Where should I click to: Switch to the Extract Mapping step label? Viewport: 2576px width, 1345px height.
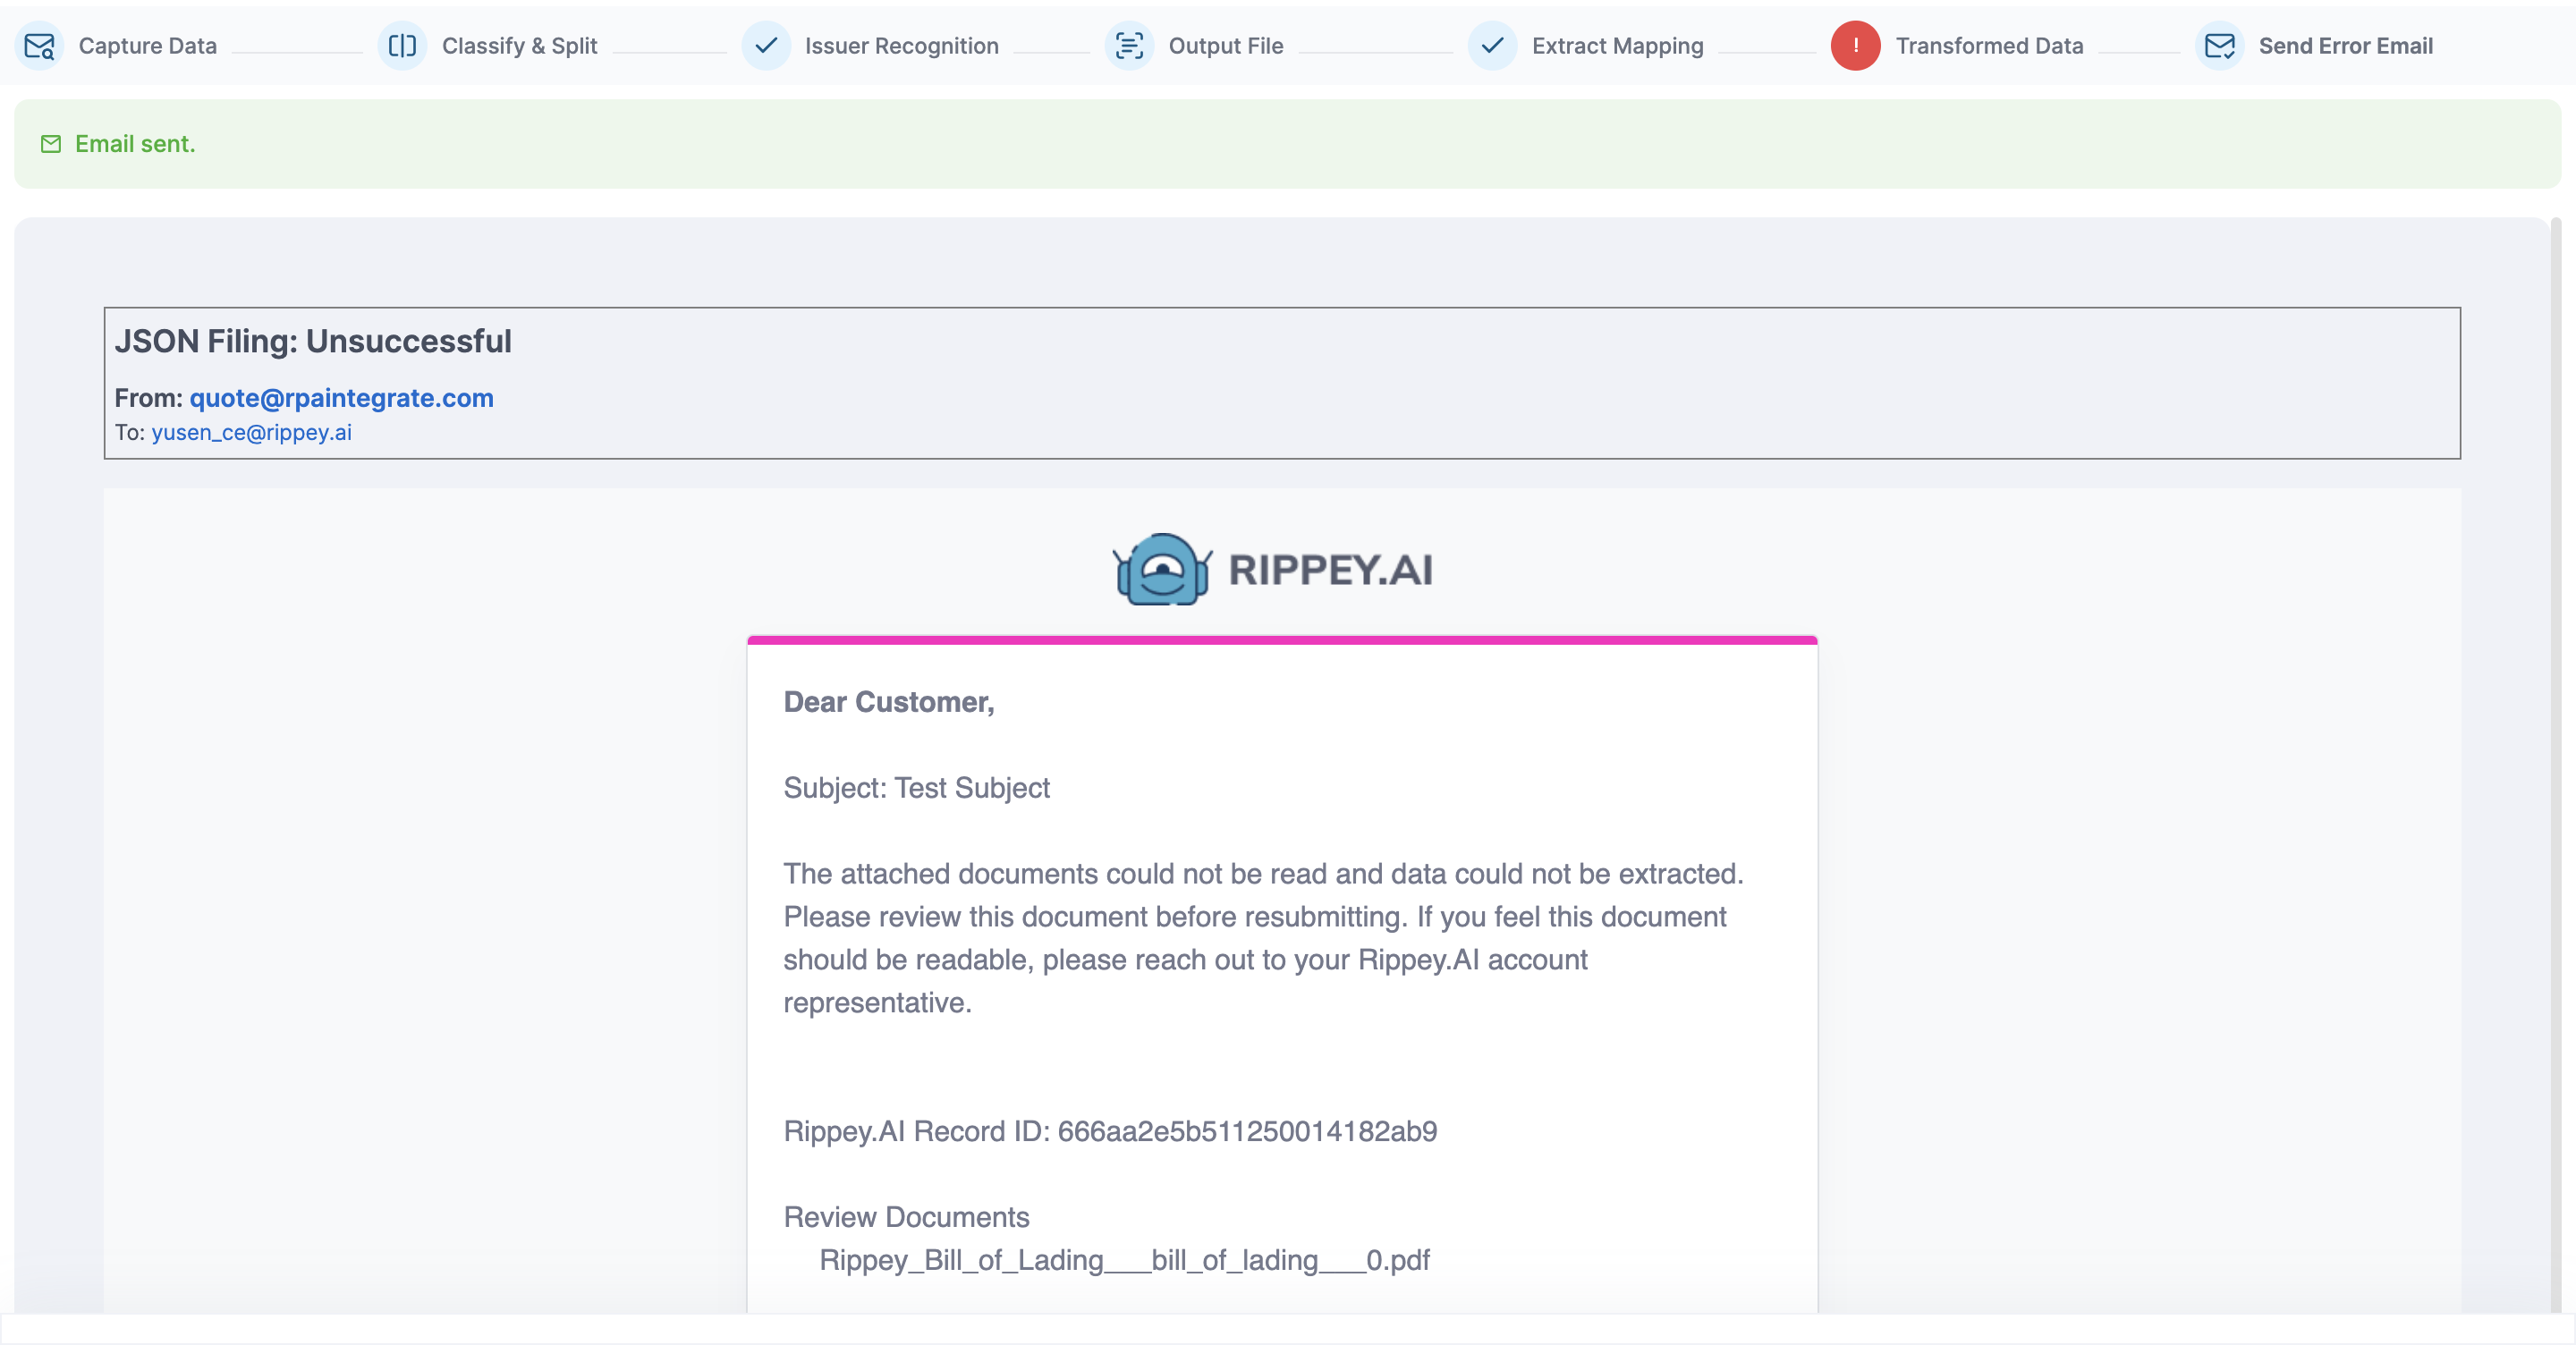[1617, 46]
